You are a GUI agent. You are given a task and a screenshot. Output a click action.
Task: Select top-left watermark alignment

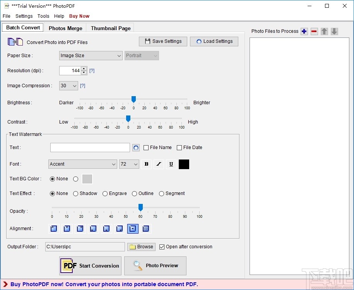(x=53, y=229)
